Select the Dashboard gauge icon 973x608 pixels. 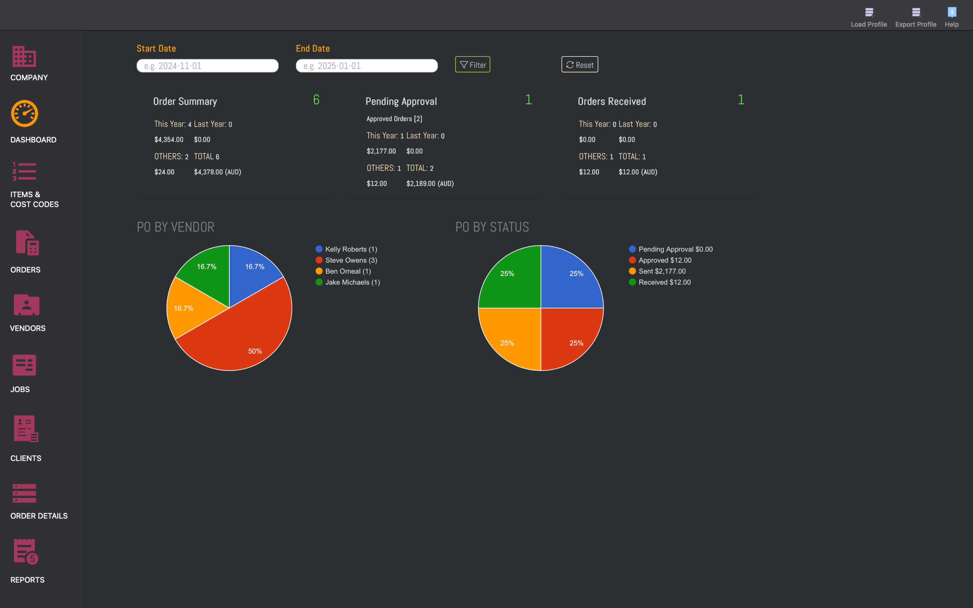25,113
